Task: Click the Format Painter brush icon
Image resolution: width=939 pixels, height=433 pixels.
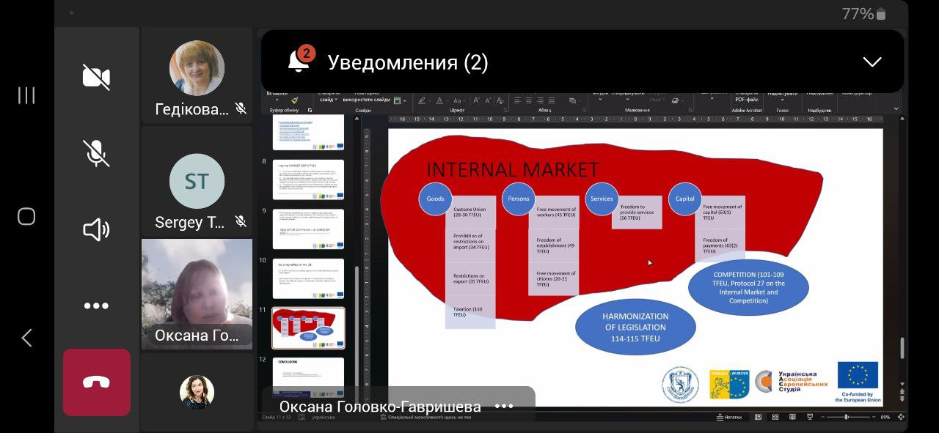Action: point(295,100)
